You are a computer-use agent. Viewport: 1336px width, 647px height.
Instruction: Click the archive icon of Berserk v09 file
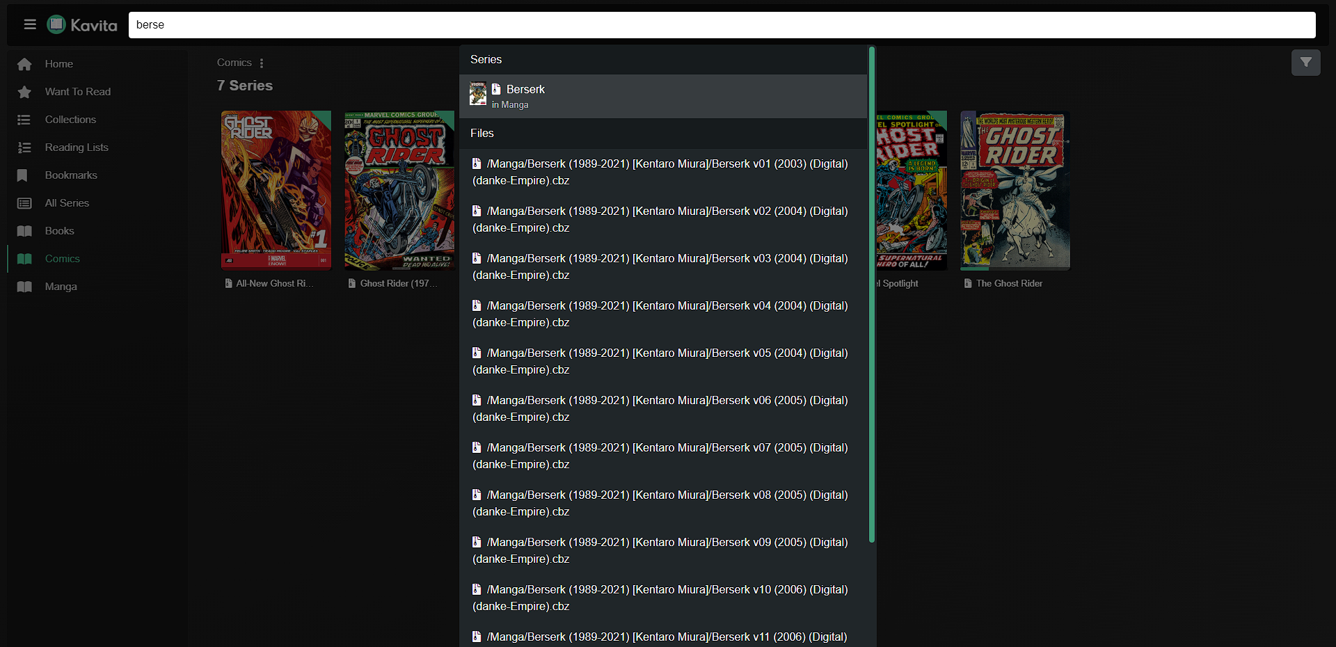[x=477, y=542]
